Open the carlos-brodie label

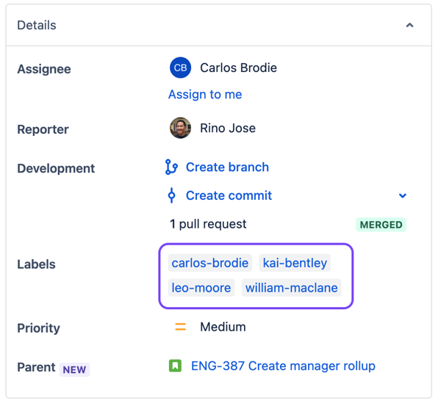point(209,263)
